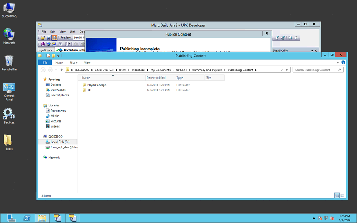Sort by Name column header
This screenshot has width=357, height=223.
113,78
